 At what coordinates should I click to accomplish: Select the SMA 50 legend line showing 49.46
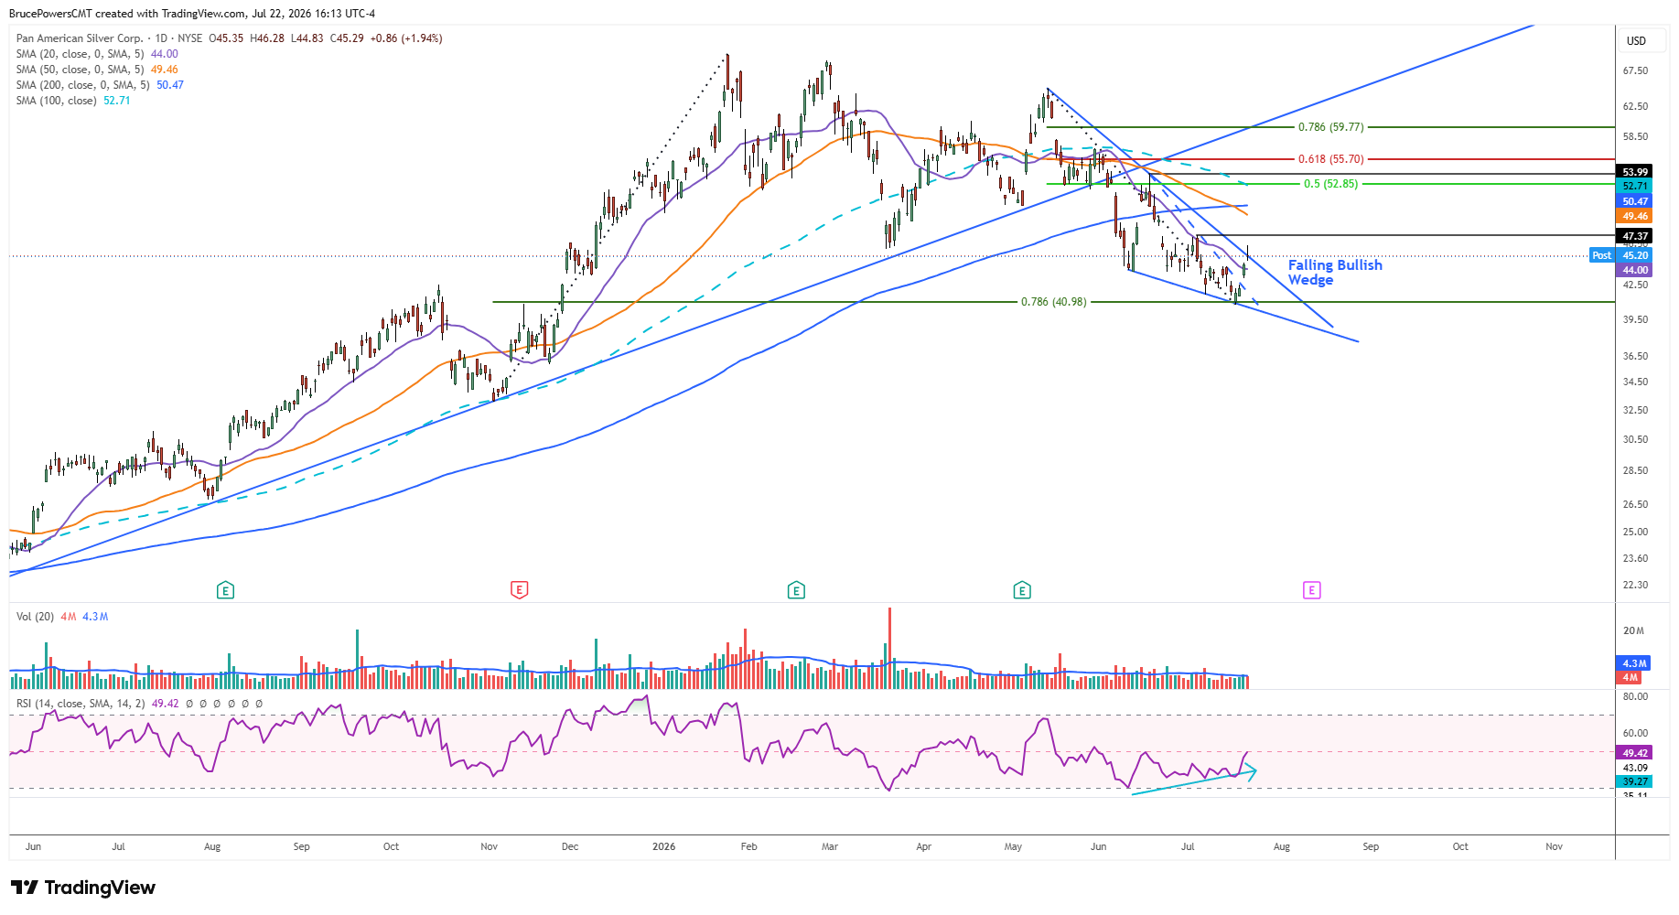[x=97, y=70]
